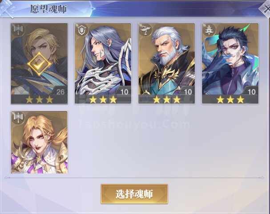Viewport: 270px width, 214px height.
Task: Click the tower class icon on blue-haired card
Action: (209, 30)
